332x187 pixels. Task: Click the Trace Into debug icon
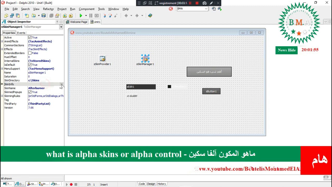pyautogui.click(x=105, y=16)
